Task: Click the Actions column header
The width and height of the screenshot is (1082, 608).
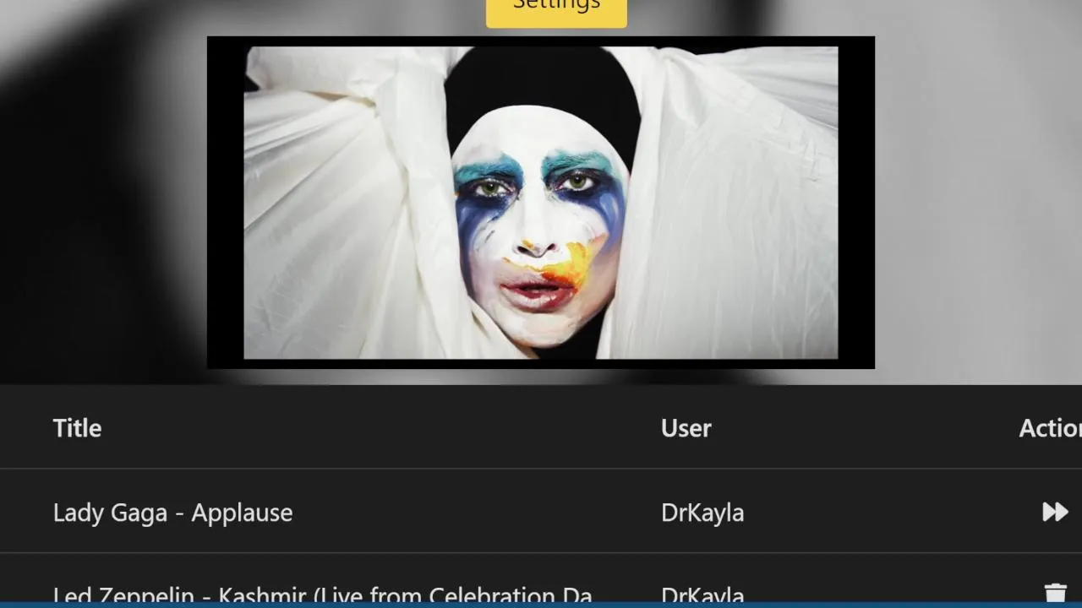Action: (x=1050, y=428)
